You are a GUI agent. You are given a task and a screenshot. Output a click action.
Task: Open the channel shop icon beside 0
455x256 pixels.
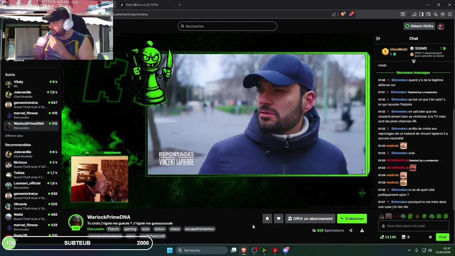pos(403,237)
